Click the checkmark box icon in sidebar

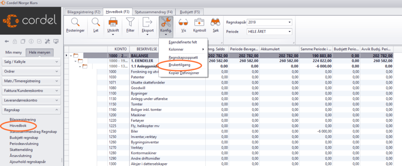39,41
